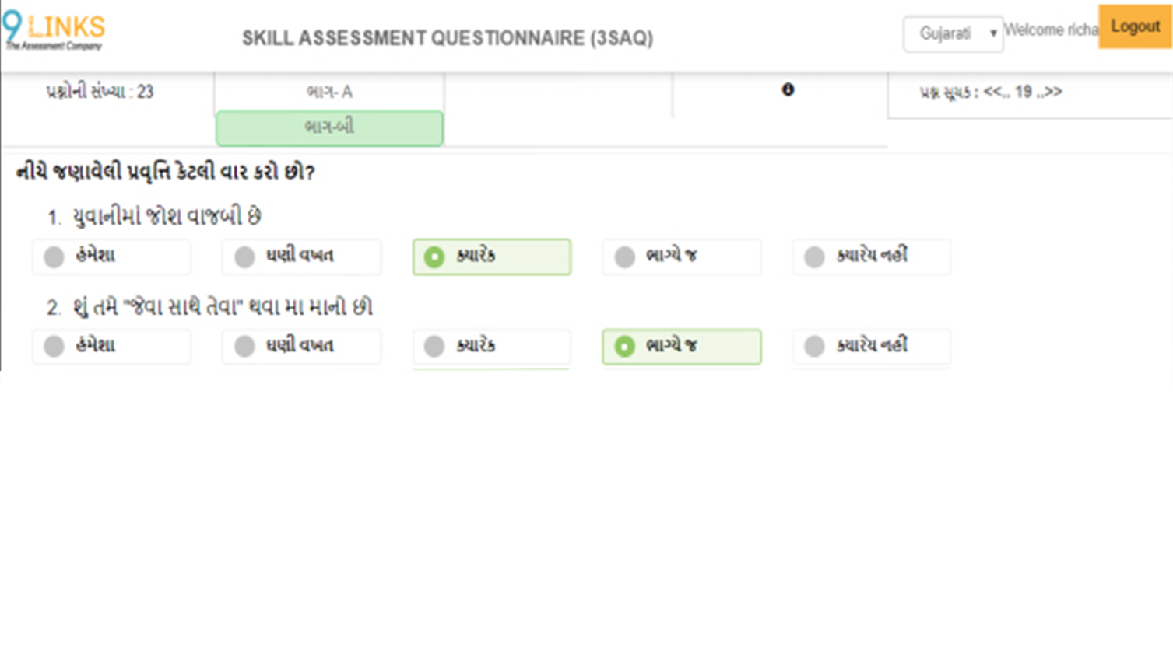Click the 9Links logo
Screen dimensions: 1173x660
coord(54,30)
